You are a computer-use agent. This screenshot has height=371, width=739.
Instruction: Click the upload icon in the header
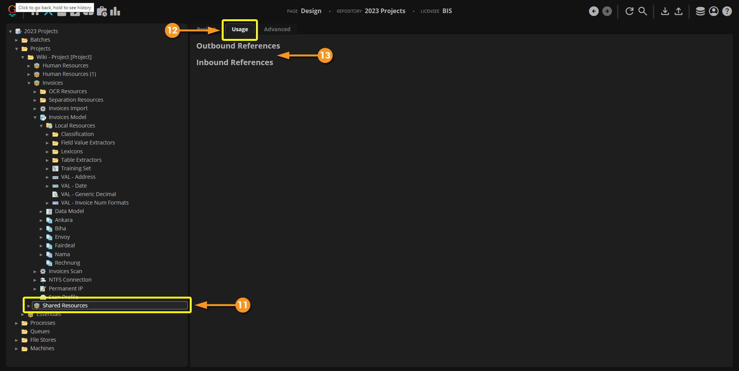coord(679,11)
